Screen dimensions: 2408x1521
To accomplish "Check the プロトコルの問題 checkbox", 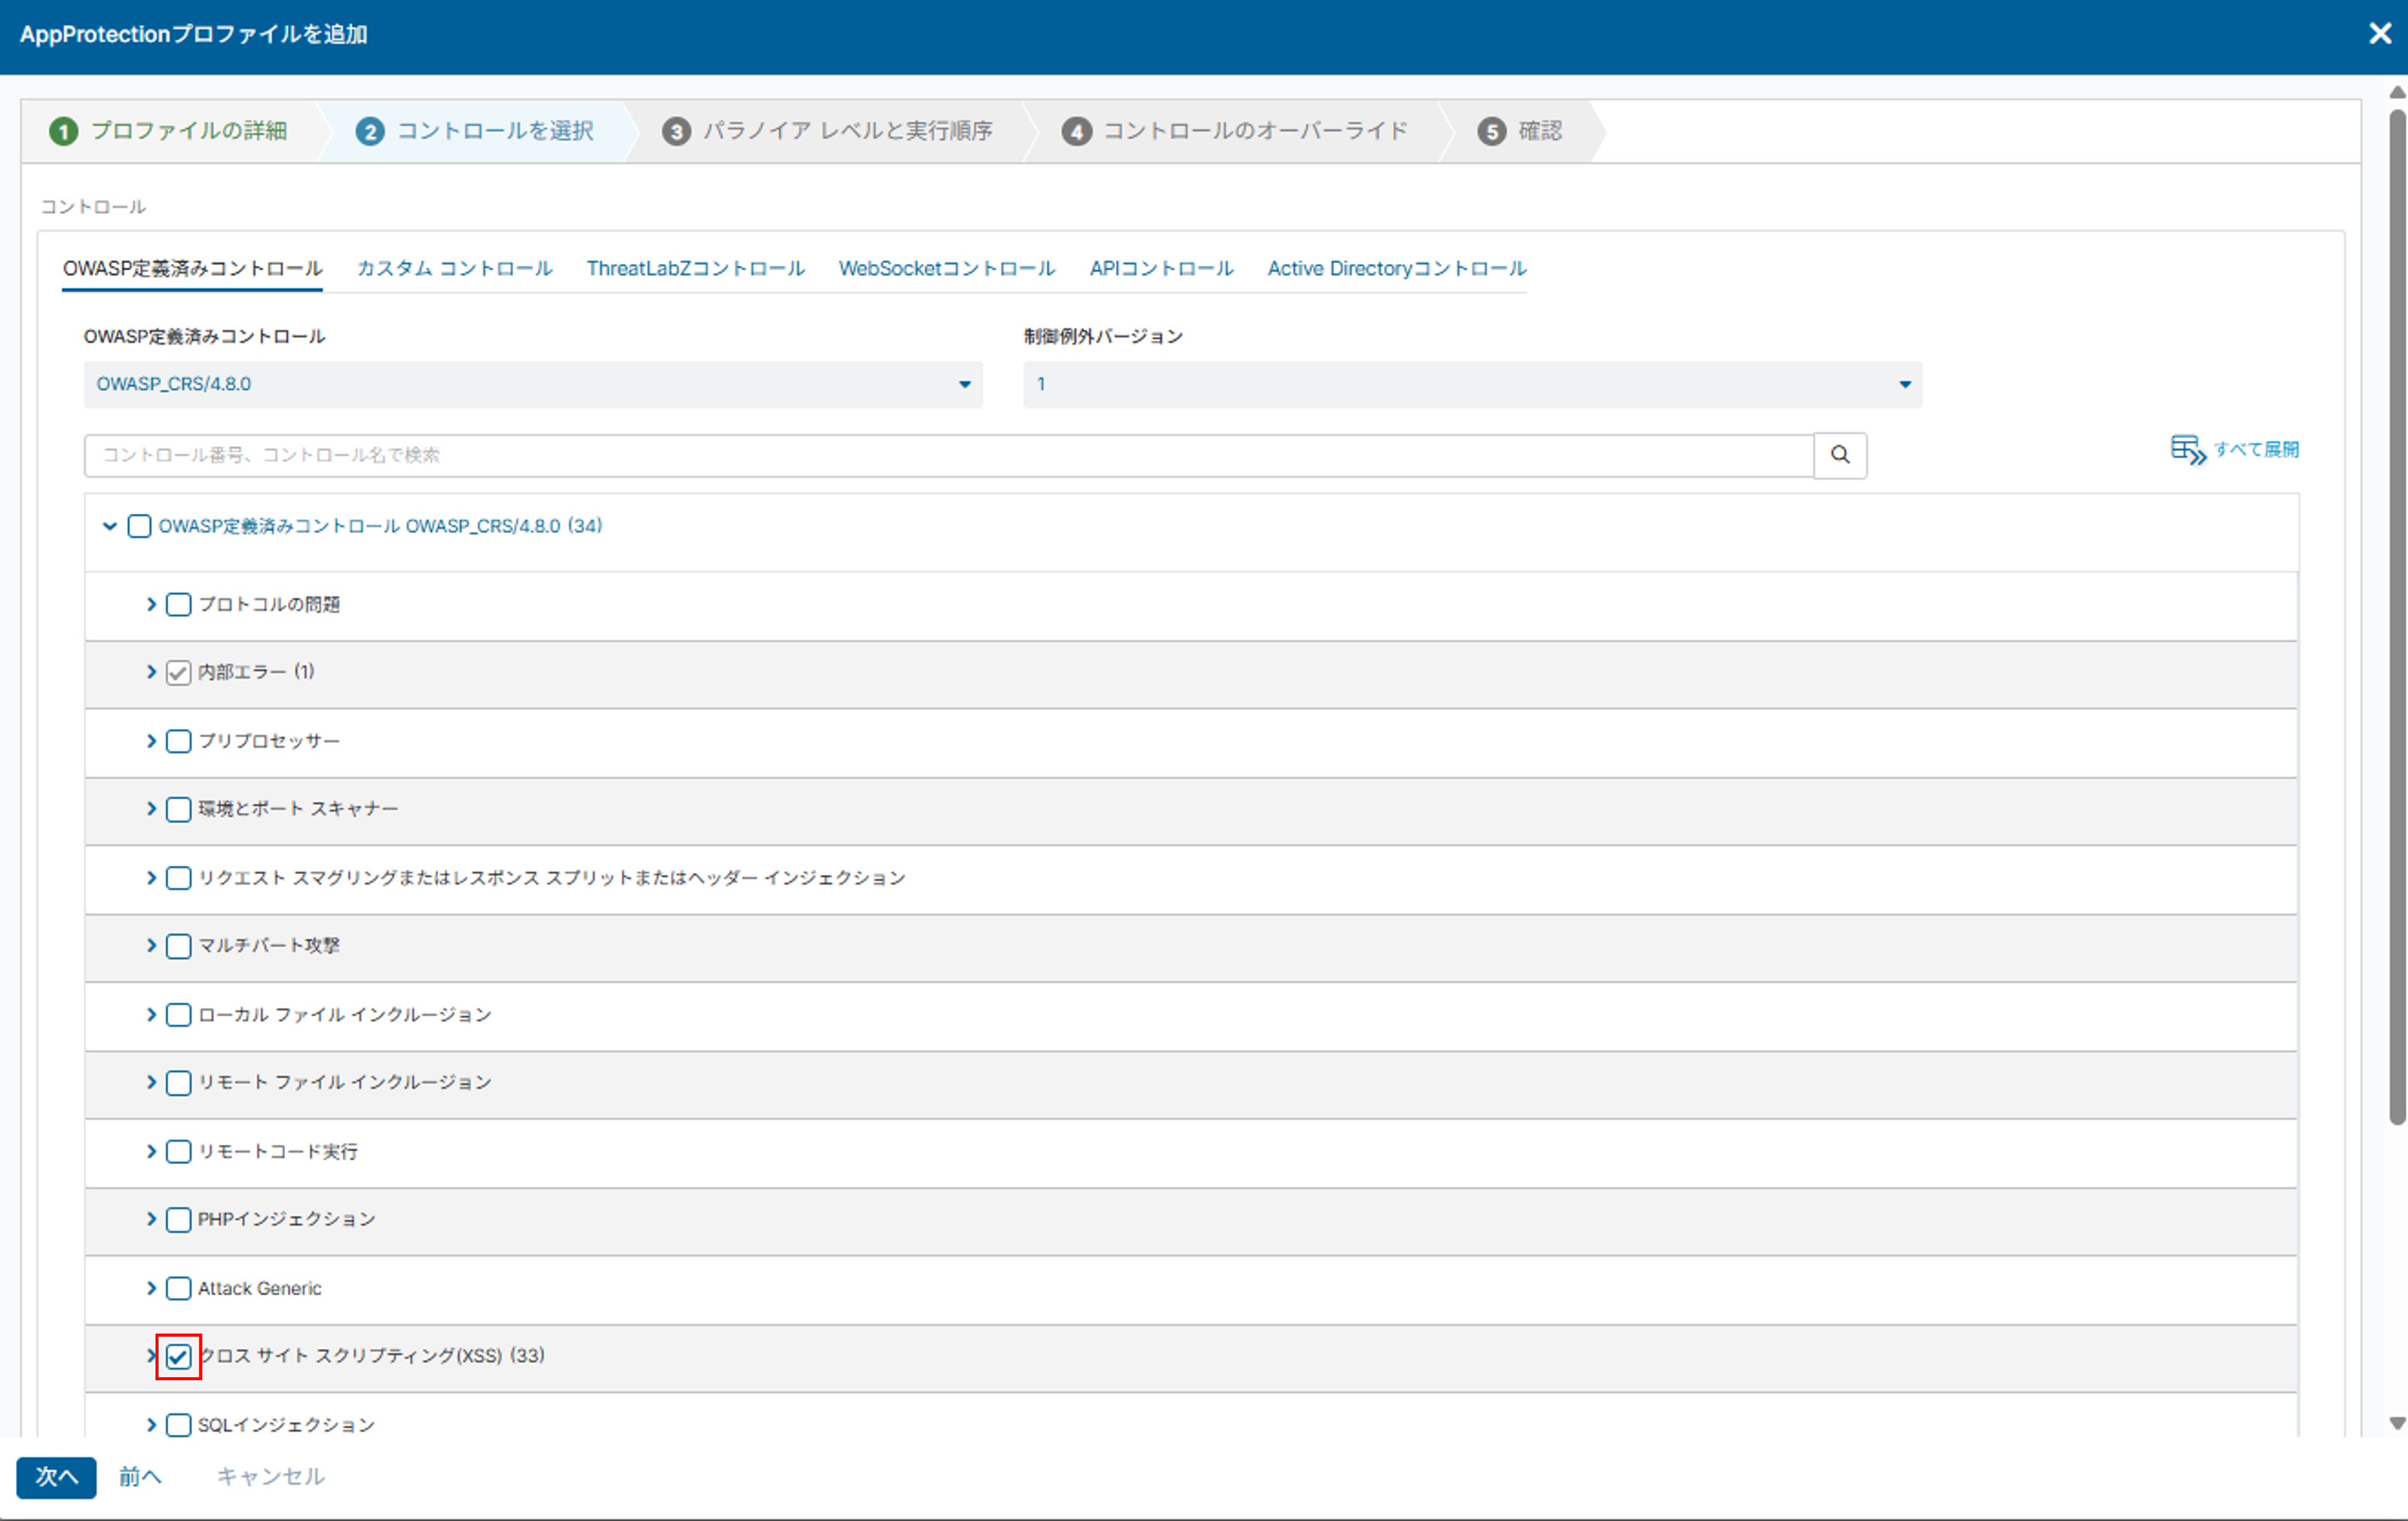I will (178, 604).
